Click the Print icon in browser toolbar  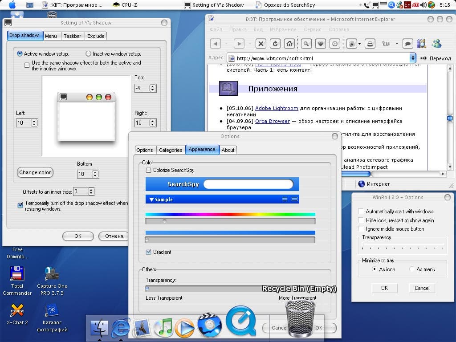(370, 44)
